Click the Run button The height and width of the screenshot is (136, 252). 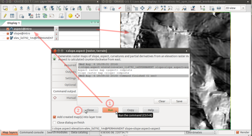(x=111, y=110)
